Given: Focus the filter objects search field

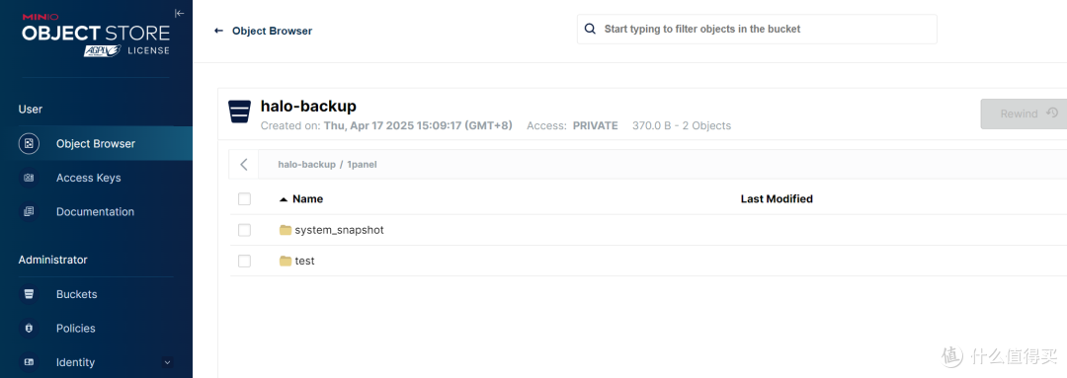Looking at the screenshot, I should point(757,30).
